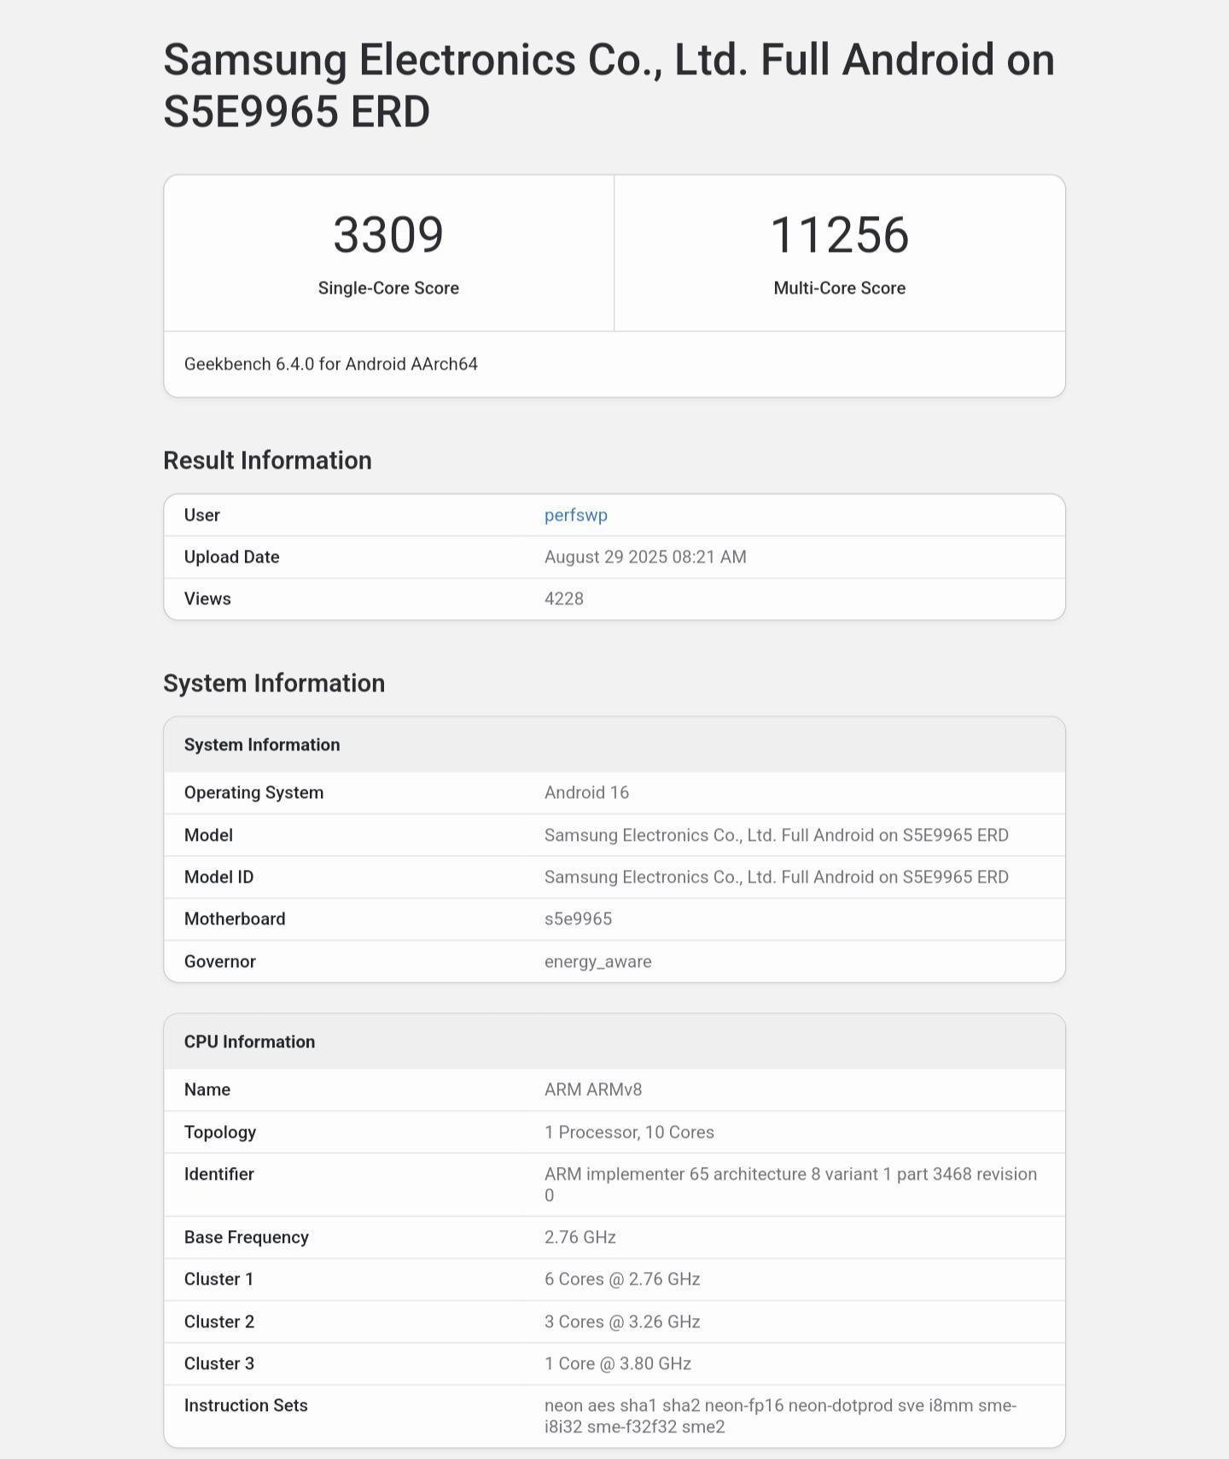Click the "Operating System" row label

253,792
